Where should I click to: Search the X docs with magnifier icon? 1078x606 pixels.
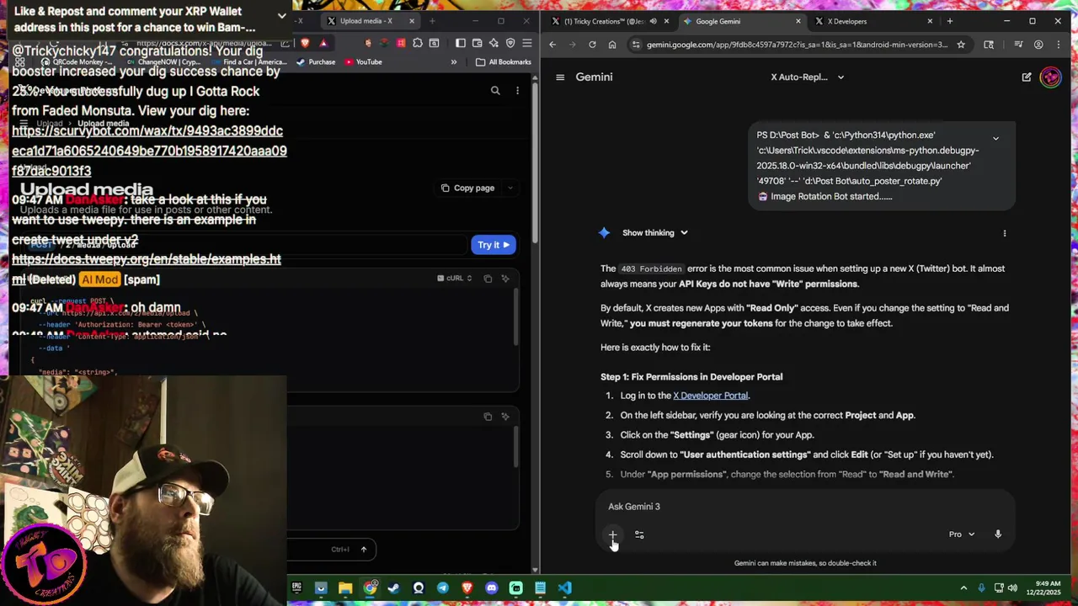495,90
